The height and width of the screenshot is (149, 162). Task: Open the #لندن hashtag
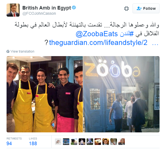coord(127,34)
